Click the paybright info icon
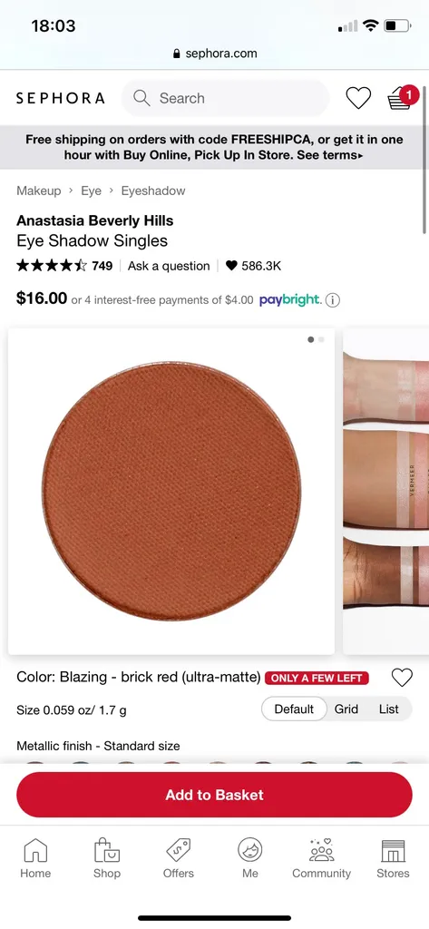Image resolution: width=429 pixels, height=929 pixels. click(333, 300)
